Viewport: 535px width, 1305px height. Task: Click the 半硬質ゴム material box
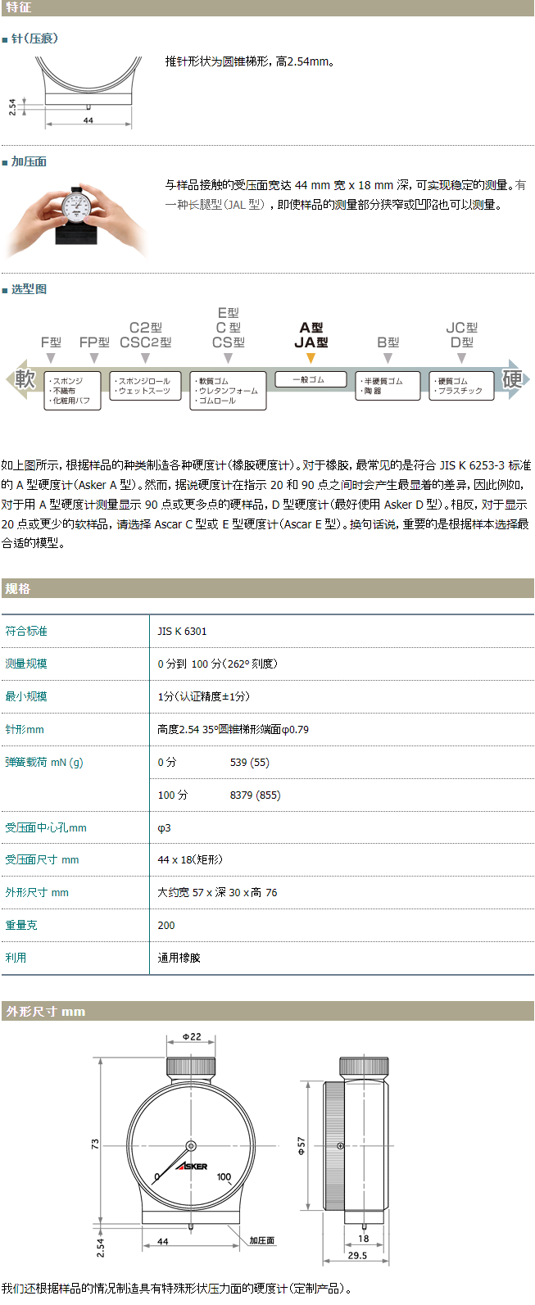(x=388, y=386)
